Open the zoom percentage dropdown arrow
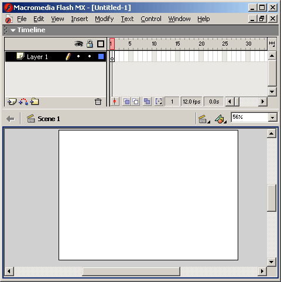 tap(272, 118)
